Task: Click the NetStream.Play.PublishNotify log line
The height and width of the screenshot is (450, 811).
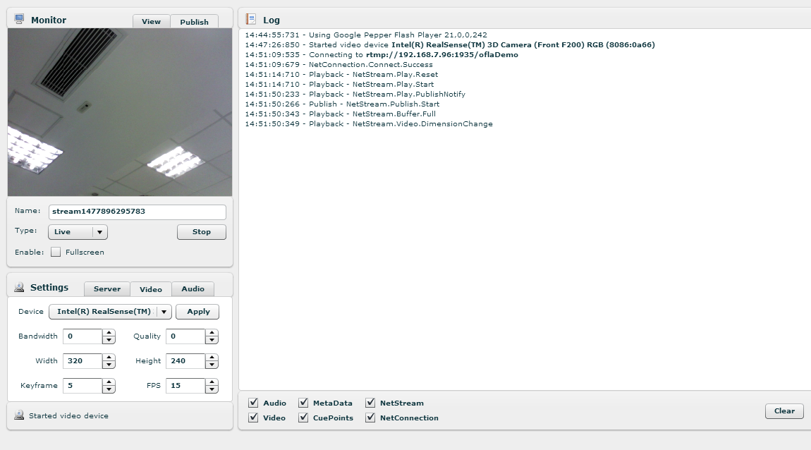Action: pos(355,94)
